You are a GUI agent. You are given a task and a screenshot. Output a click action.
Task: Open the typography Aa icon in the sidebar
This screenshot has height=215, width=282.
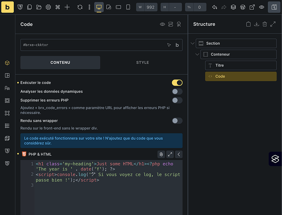coord(7,88)
